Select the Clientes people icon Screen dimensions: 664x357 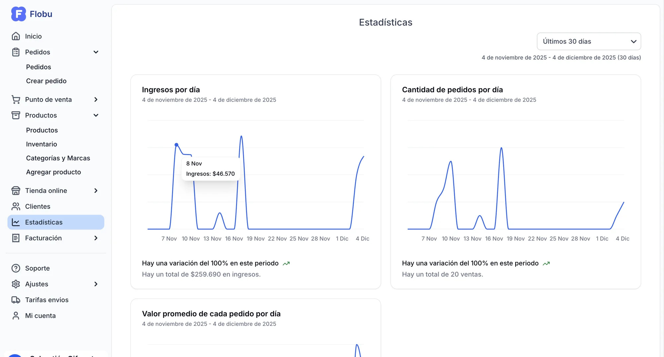[x=16, y=206]
